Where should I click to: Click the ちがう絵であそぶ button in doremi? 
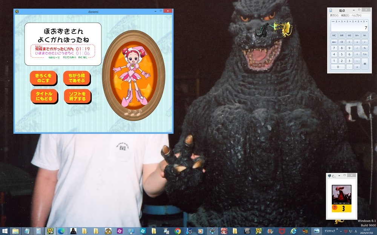[x=77, y=78]
